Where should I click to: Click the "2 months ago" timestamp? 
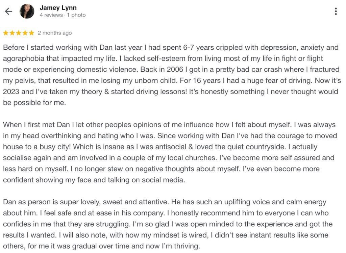55,33
